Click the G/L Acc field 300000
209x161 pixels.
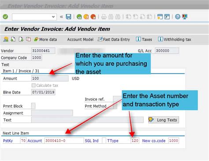pyautogui.click(x=167, y=51)
